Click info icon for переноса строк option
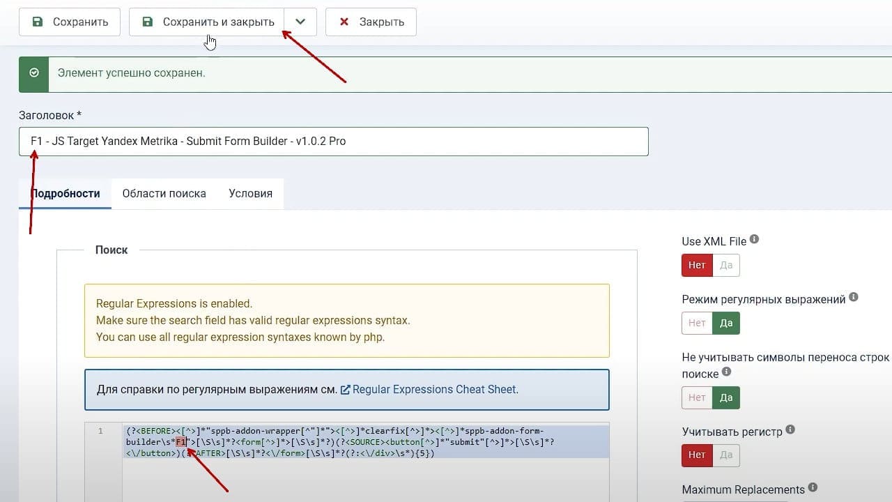This screenshot has height=502, width=892. click(726, 372)
